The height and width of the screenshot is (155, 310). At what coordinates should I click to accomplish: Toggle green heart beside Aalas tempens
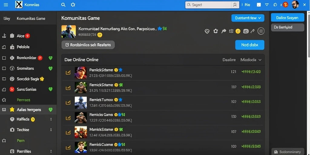click(51, 110)
